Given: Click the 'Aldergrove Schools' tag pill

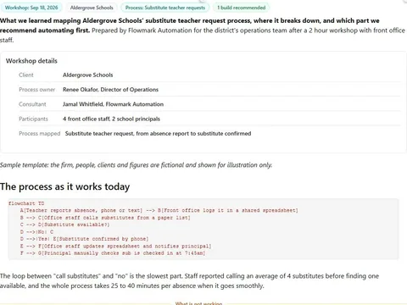Looking at the screenshot, I should pos(92,8).
